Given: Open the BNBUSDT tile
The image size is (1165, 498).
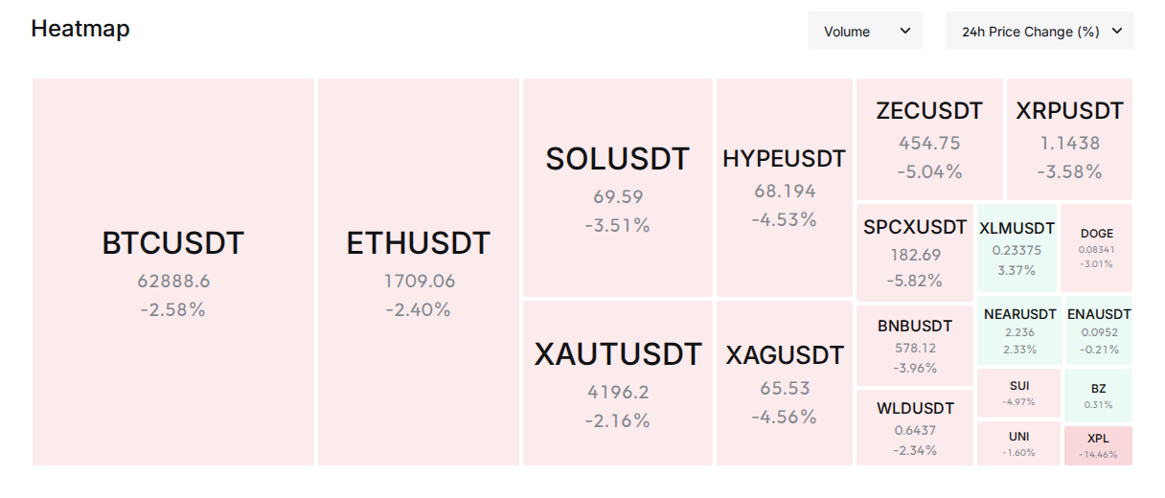Looking at the screenshot, I should pos(915,346).
